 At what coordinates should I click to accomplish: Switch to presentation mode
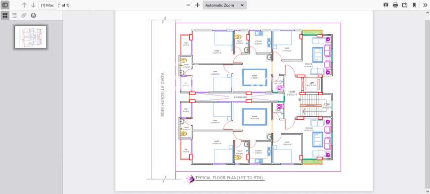point(386,5)
